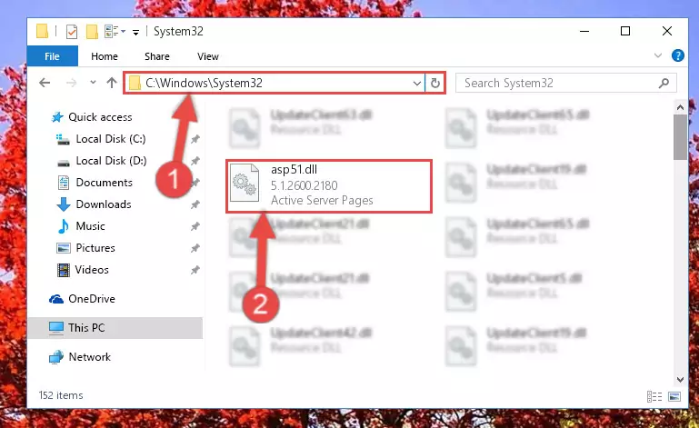Click the scroll up arrow of file list

coord(680,107)
